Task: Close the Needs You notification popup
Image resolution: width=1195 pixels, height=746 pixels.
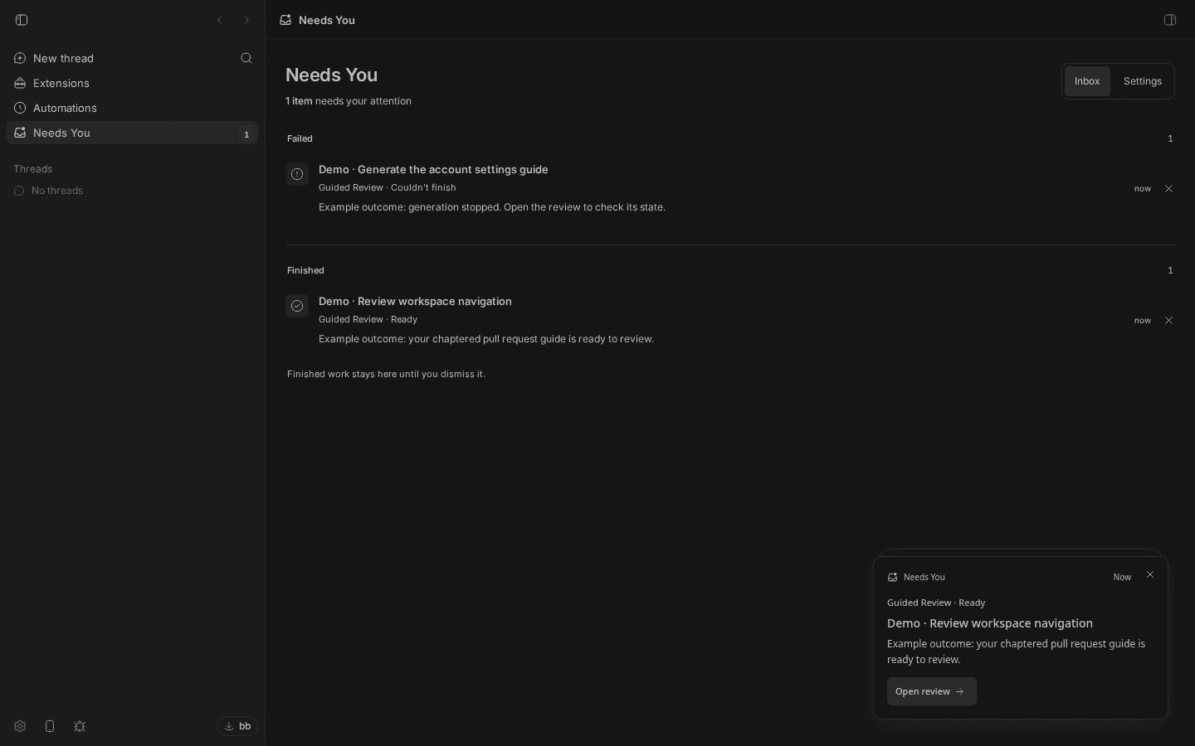Action: (x=1150, y=574)
